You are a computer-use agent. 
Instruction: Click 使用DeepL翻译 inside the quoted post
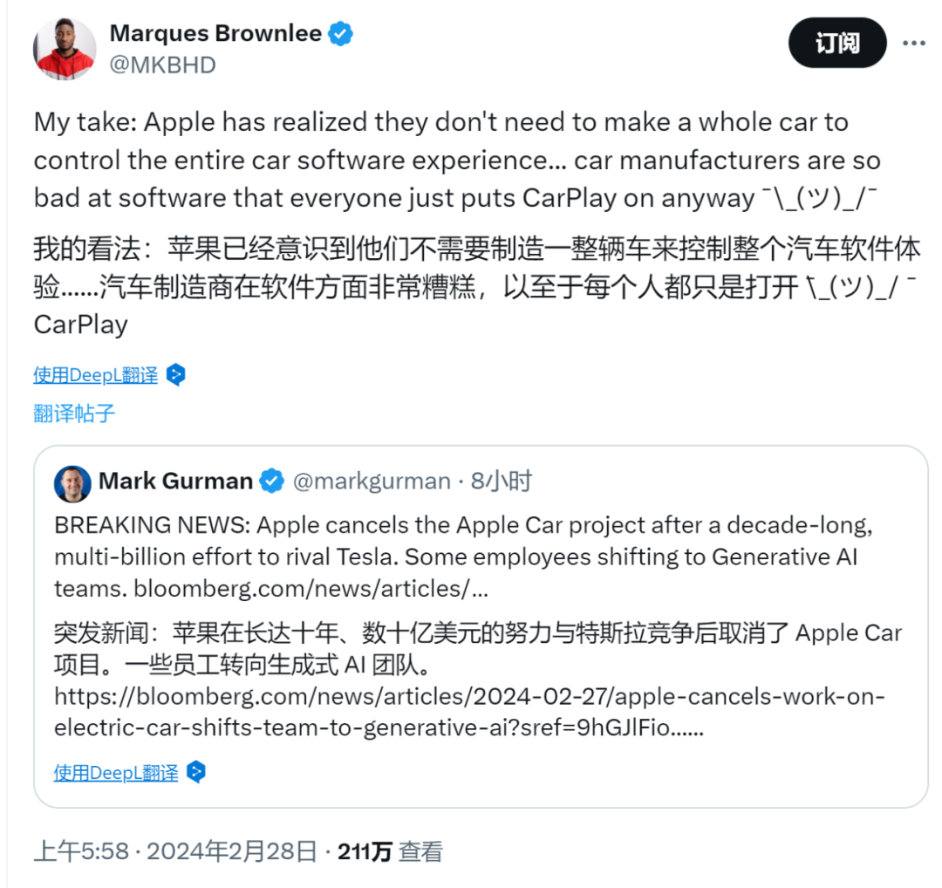[116, 772]
